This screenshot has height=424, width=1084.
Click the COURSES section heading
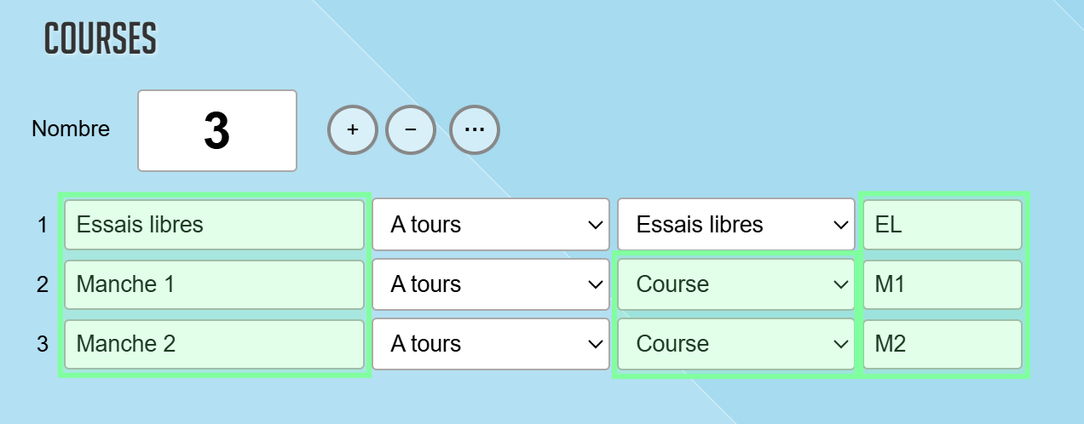pos(101,38)
